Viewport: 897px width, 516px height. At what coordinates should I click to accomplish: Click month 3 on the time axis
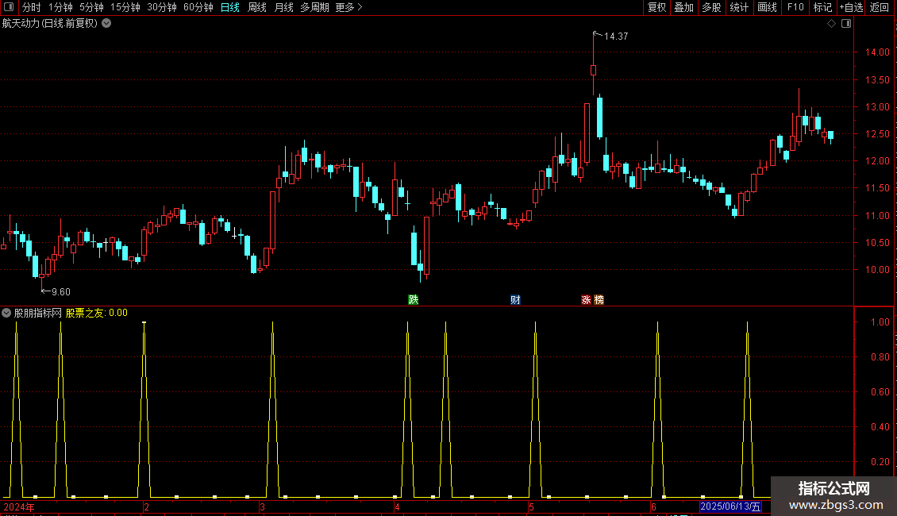point(262,506)
